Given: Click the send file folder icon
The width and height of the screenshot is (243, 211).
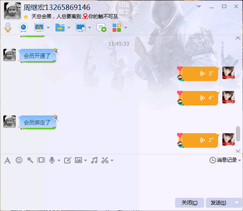Looking at the screenshot, I should click(x=60, y=28).
